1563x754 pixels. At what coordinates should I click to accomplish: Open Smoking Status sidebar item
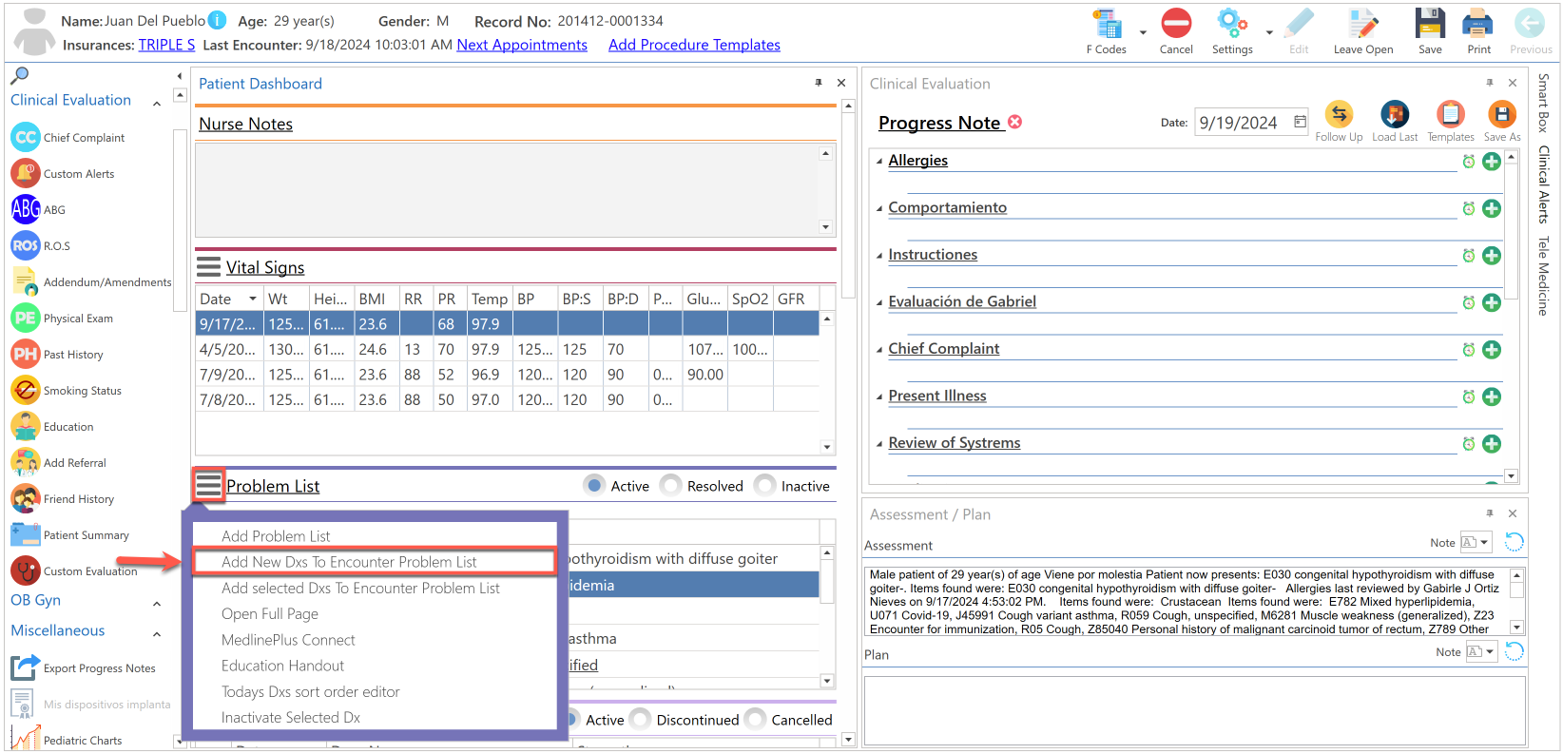coord(26,390)
